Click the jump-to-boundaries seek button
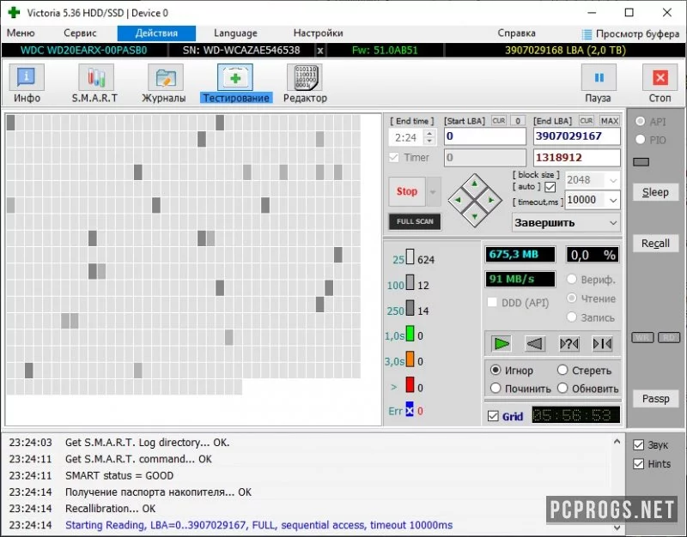The height and width of the screenshot is (537, 687). click(603, 343)
